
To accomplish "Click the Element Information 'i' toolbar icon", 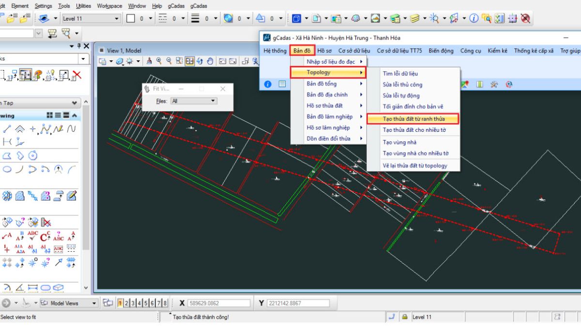I will click(x=474, y=18).
